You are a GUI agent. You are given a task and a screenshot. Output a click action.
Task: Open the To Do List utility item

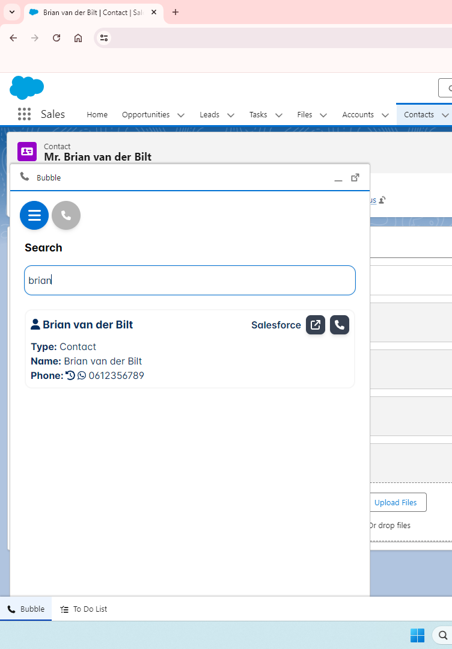click(84, 609)
